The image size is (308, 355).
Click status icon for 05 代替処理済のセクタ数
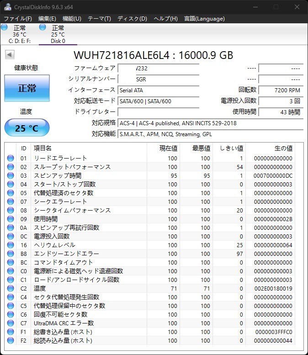pyautogui.click(x=11, y=193)
